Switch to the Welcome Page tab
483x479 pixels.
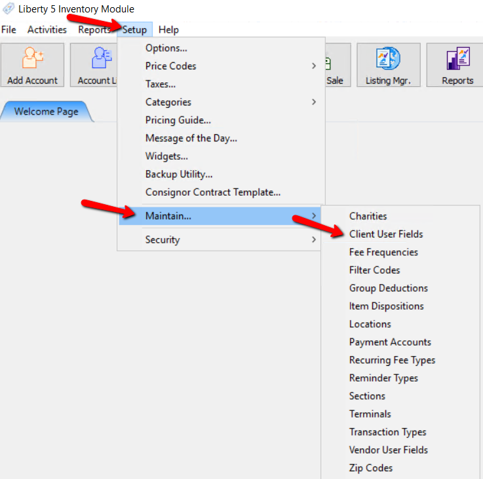[x=47, y=111]
